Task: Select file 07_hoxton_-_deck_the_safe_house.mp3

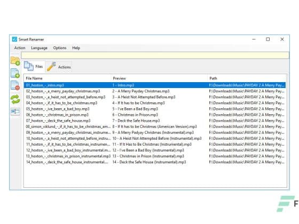Action: [58, 121]
